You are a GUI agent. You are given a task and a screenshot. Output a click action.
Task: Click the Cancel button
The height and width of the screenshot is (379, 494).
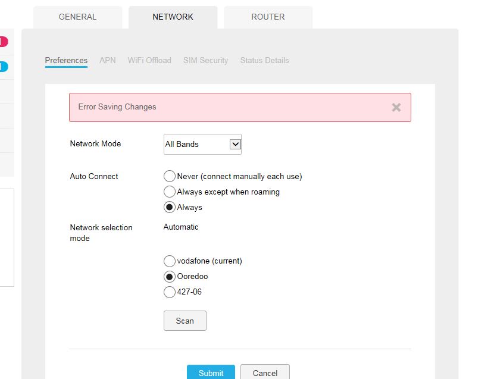click(x=265, y=372)
